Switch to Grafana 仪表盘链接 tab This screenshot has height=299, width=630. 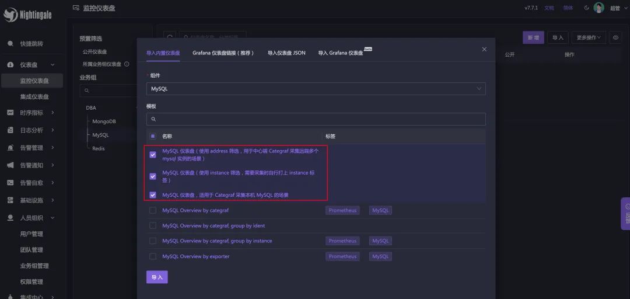click(x=223, y=53)
